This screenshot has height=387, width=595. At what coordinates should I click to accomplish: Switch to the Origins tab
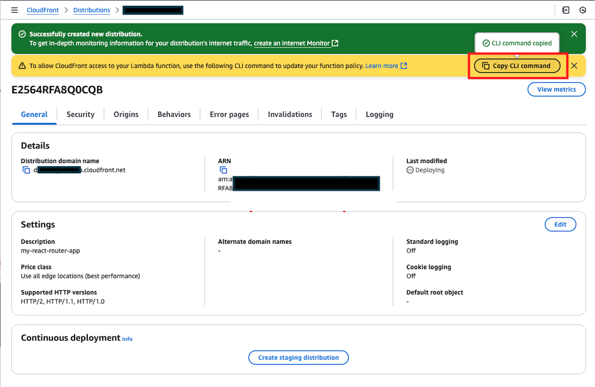click(x=126, y=115)
